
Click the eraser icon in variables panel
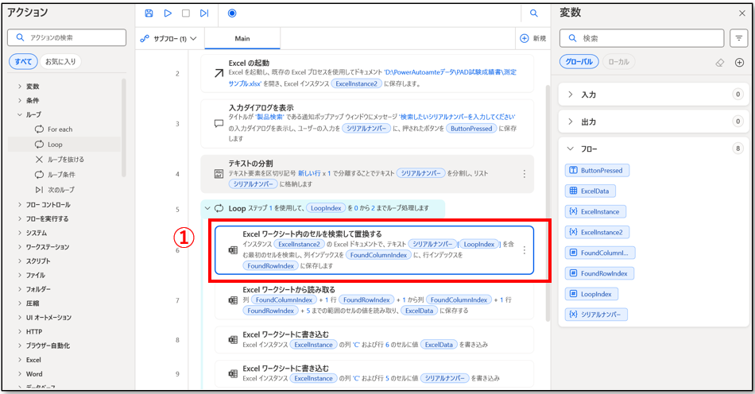tap(720, 61)
